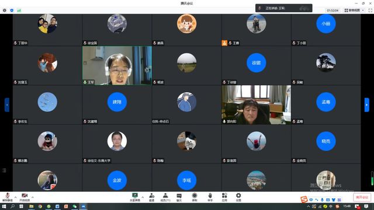The image size is (374, 210).
Task: Open the members list icon
Action: (x=165, y=197)
